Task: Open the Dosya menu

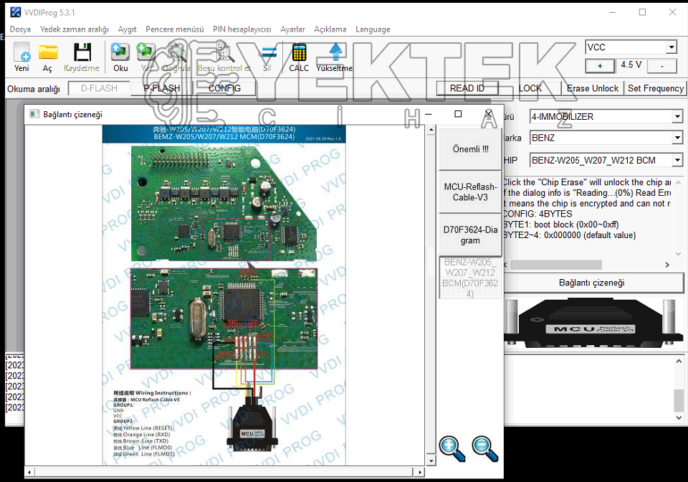Action: coord(20,29)
